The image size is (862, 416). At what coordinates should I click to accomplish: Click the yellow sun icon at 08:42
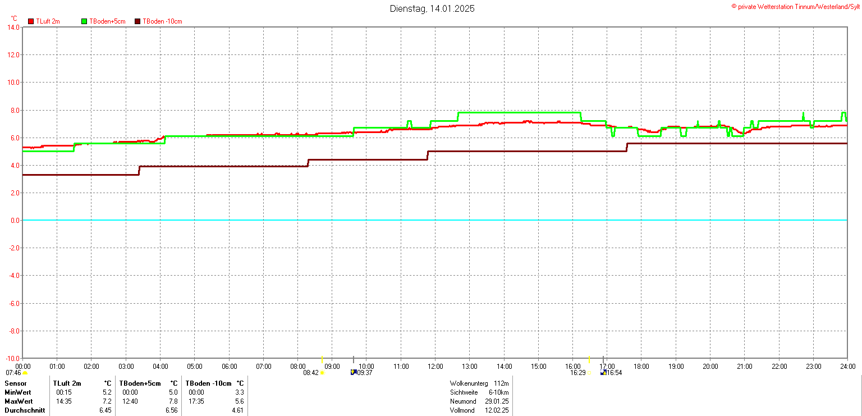click(x=323, y=373)
